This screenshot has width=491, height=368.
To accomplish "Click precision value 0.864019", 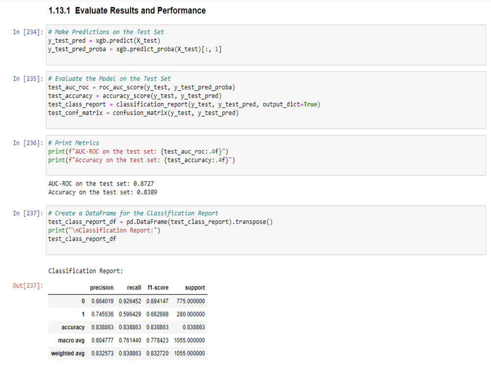I will (x=103, y=301).
